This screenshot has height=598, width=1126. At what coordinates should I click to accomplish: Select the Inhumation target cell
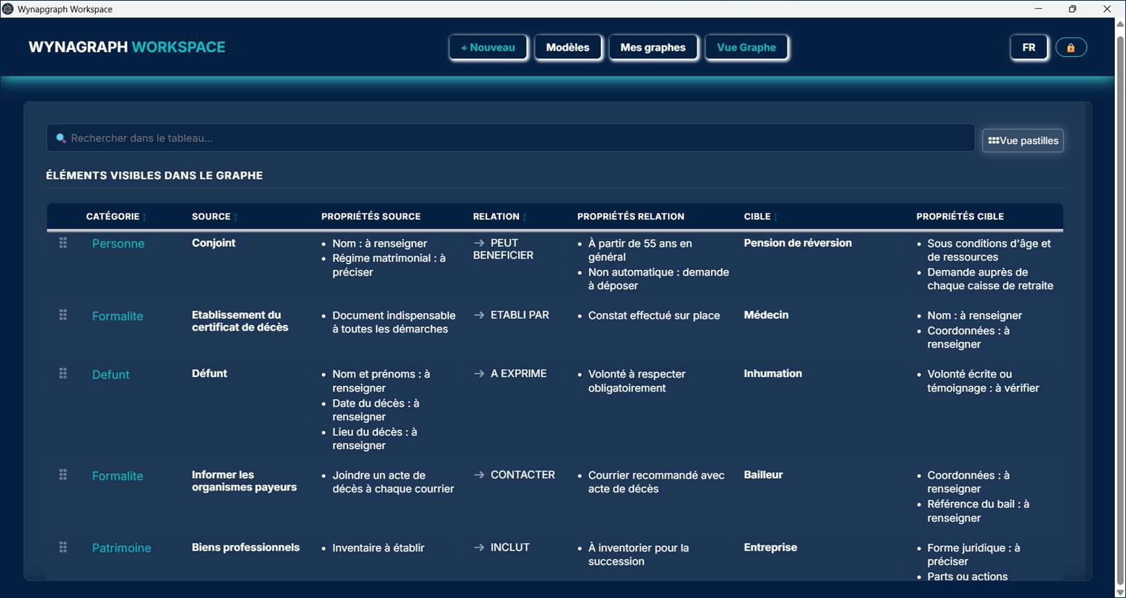pyautogui.click(x=773, y=373)
